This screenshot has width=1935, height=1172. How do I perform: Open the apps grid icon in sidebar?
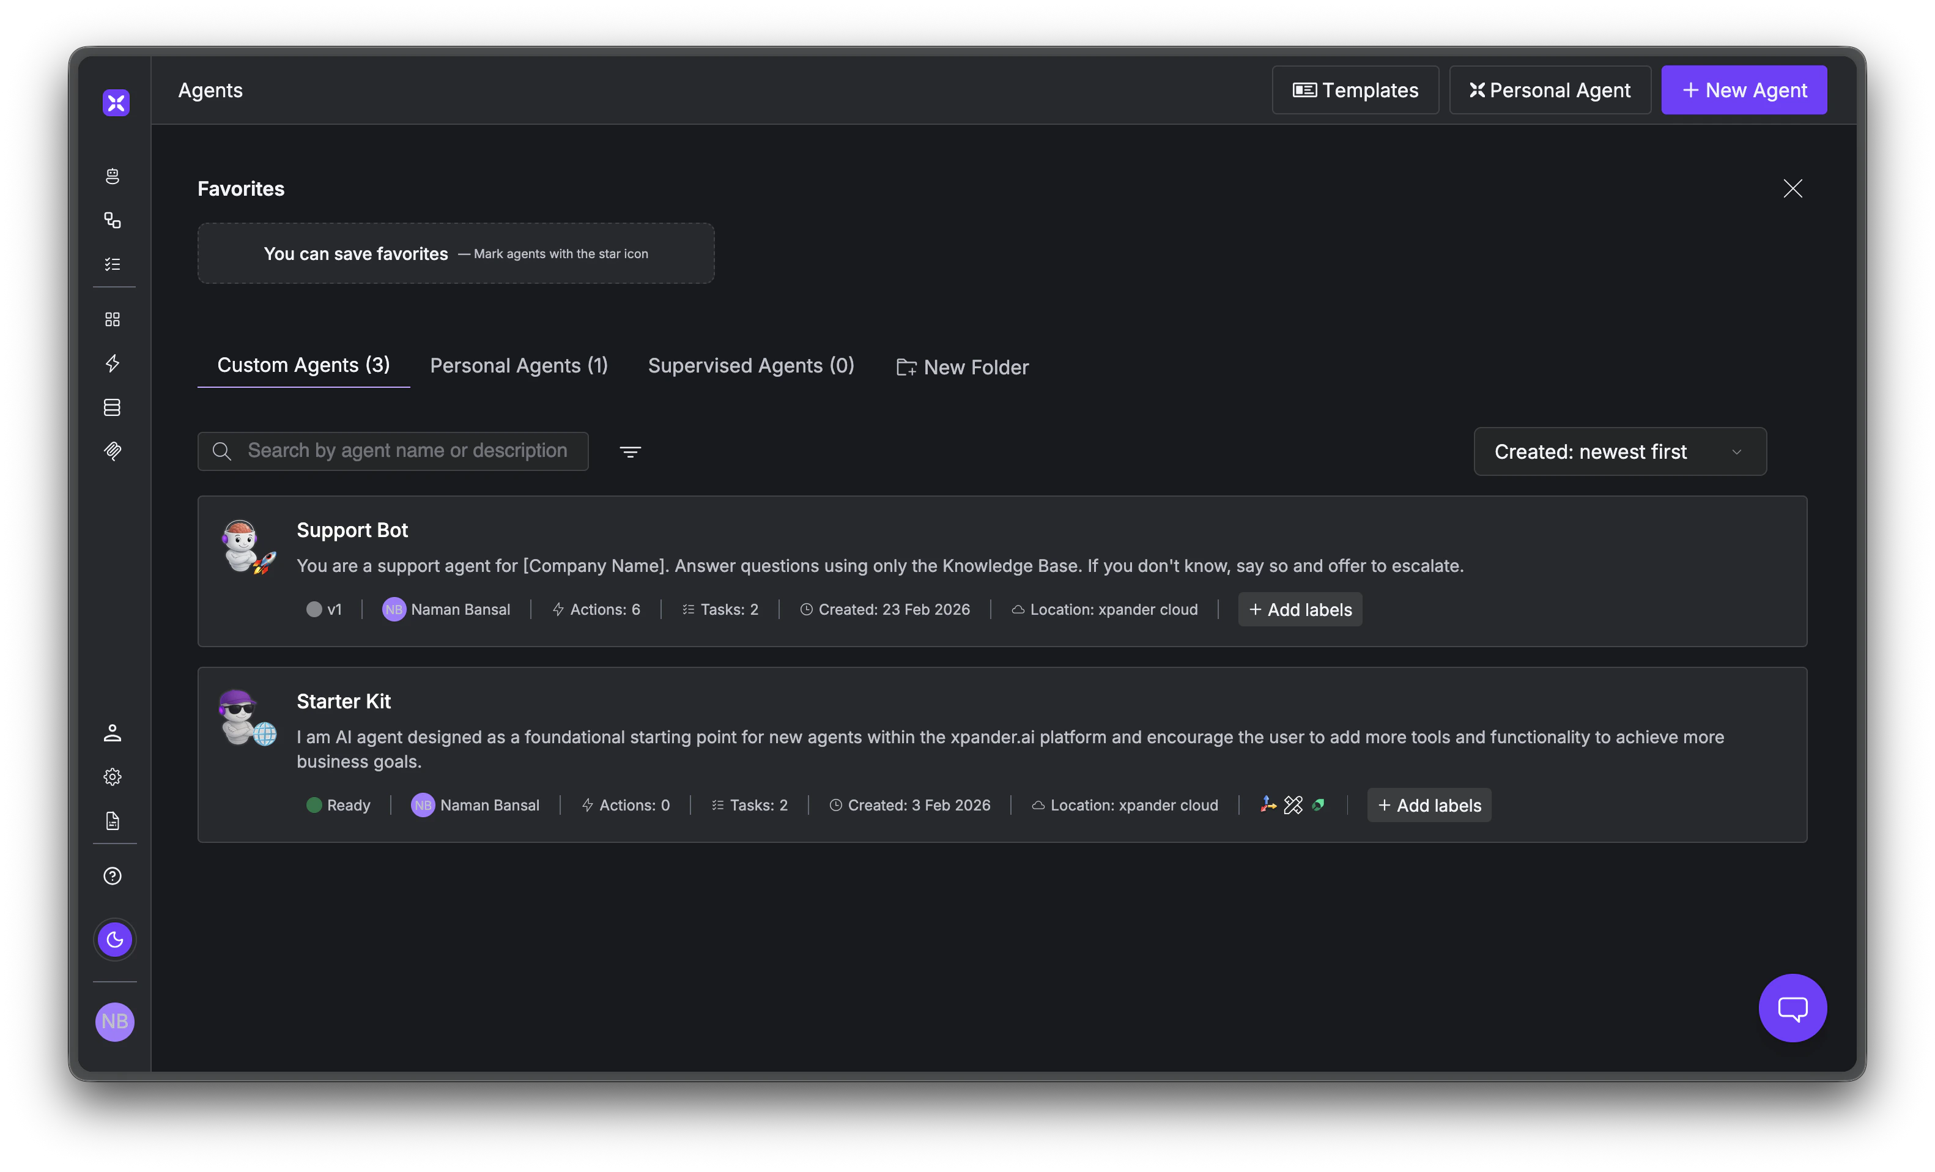(x=114, y=319)
